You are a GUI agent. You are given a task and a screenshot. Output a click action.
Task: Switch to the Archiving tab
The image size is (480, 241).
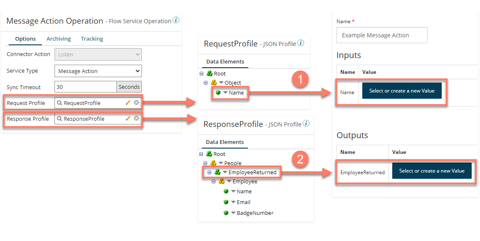tap(59, 39)
